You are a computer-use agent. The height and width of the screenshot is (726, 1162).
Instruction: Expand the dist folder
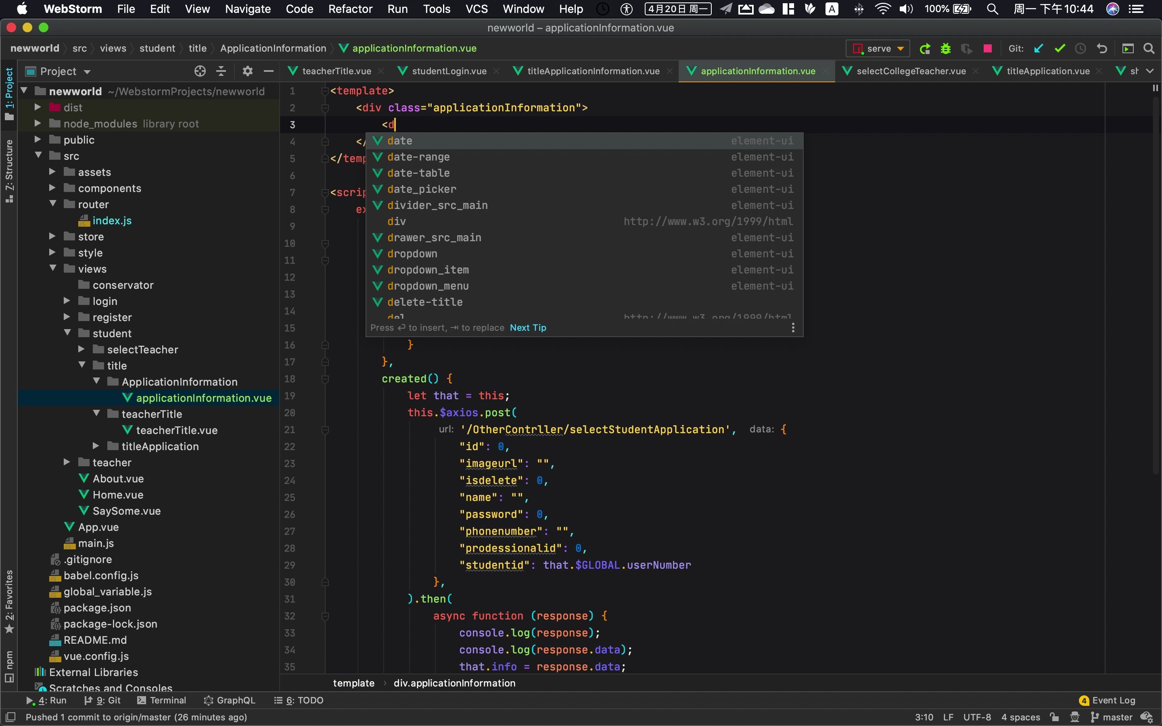tap(38, 107)
